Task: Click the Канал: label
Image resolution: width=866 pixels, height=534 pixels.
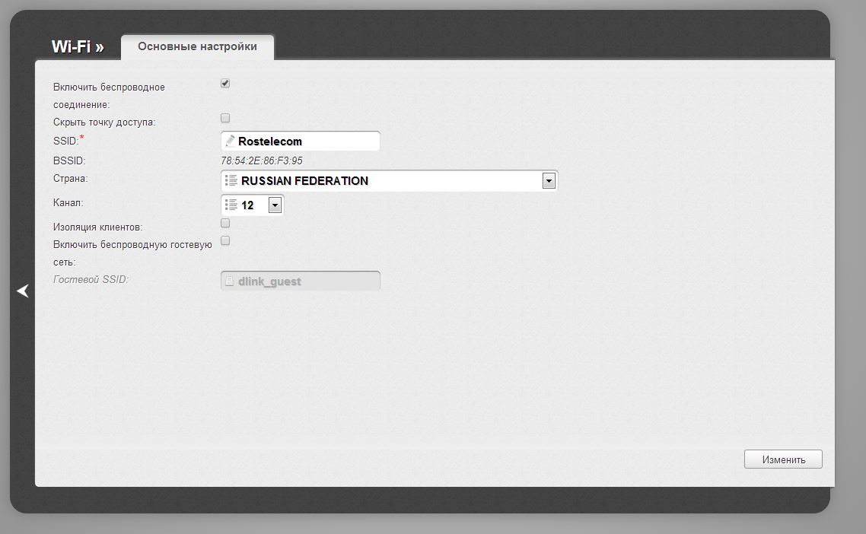Action: (68, 202)
